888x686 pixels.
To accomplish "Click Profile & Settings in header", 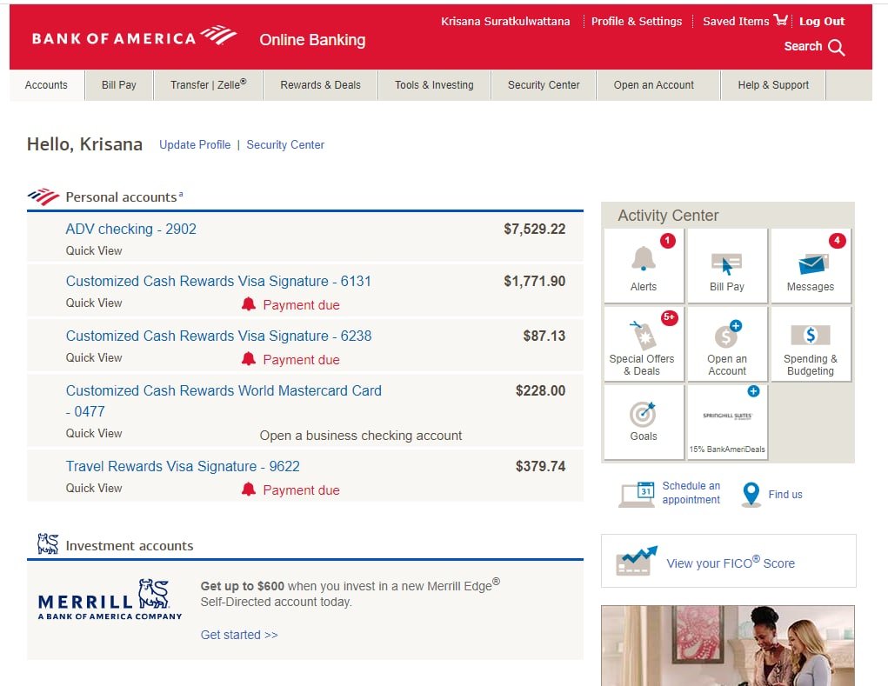I will 637,22.
